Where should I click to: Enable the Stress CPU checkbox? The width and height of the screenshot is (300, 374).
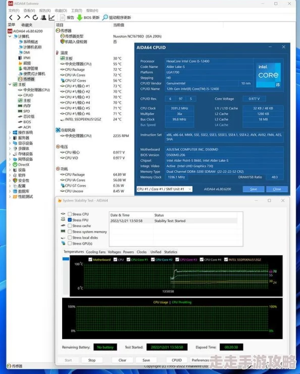pos(70,214)
